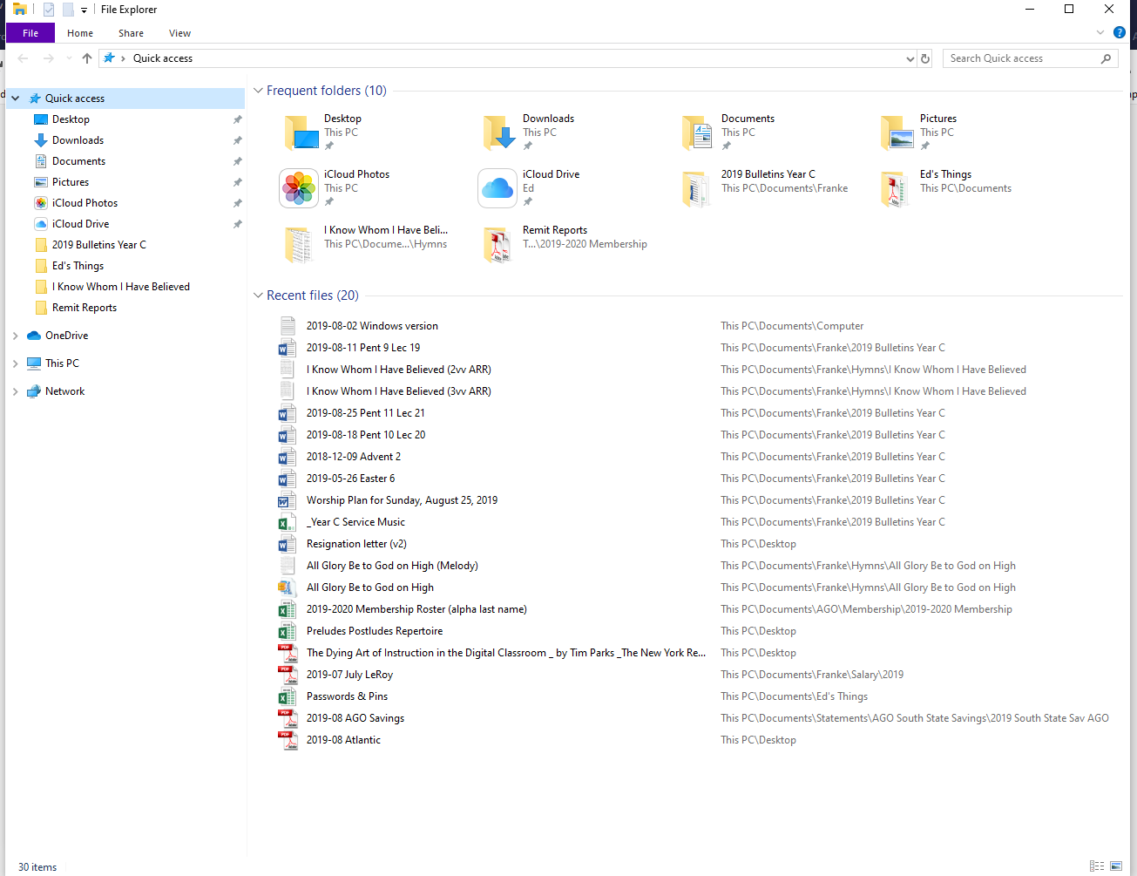Expand the This PC tree node
Image resolution: width=1137 pixels, height=876 pixels.
16,363
